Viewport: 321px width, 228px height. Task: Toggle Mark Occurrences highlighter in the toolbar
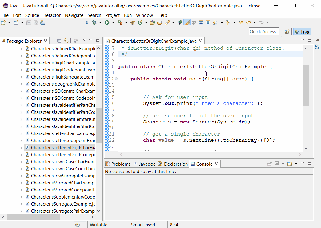click(187, 22)
